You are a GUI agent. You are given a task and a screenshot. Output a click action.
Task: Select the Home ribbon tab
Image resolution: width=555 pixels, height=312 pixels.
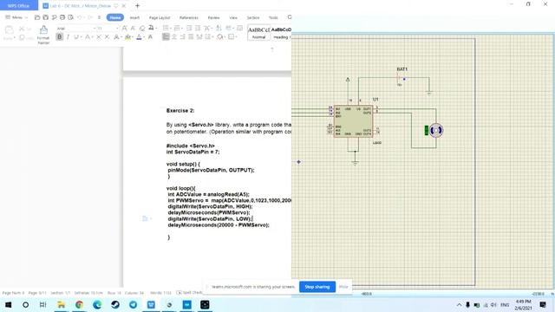point(115,17)
